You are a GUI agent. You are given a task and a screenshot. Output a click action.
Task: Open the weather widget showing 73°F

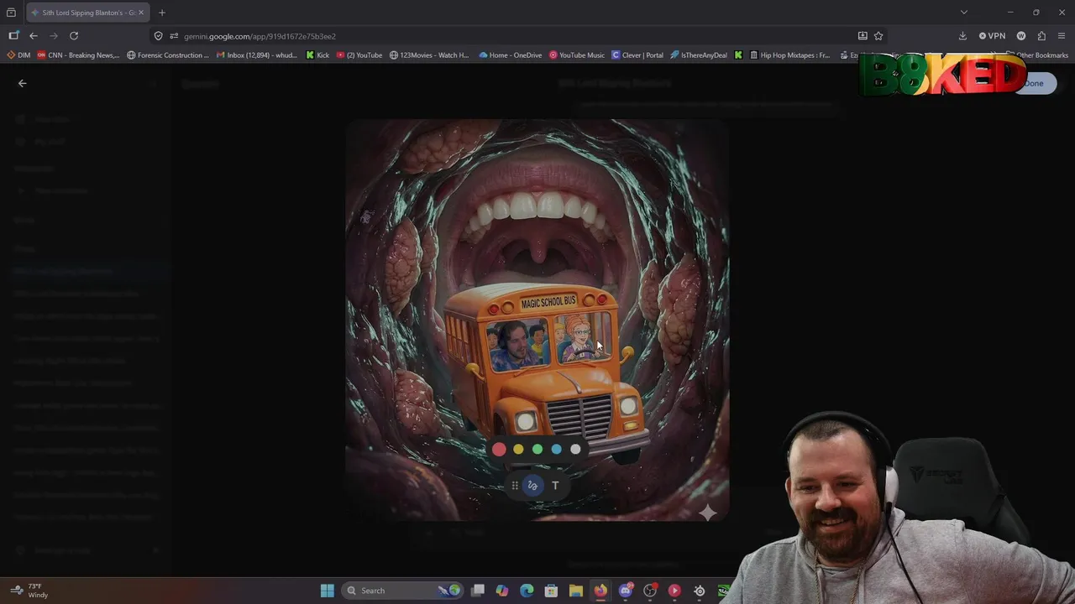coord(29,591)
